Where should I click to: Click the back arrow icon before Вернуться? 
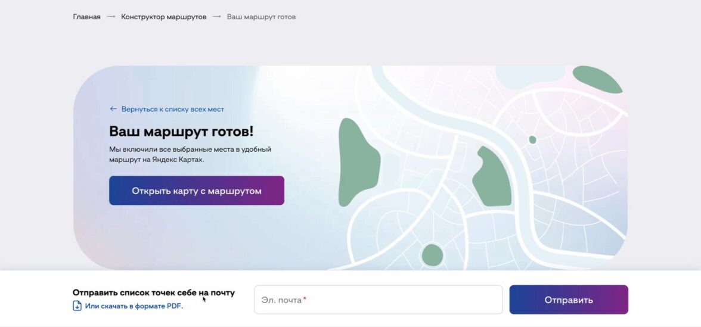(x=113, y=109)
